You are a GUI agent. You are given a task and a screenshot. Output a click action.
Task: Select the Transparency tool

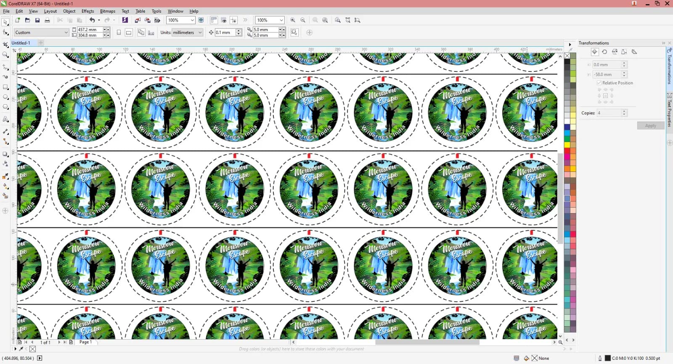5,164
